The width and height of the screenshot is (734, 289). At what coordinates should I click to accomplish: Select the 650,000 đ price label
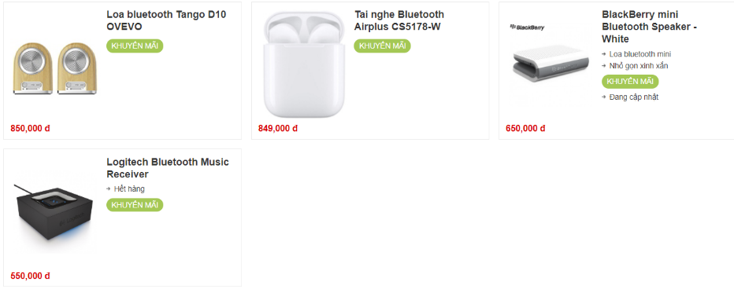point(525,128)
